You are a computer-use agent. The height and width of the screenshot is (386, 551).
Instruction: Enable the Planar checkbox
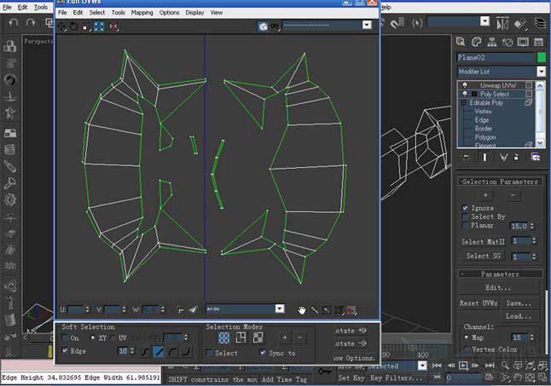click(x=465, y=225)
